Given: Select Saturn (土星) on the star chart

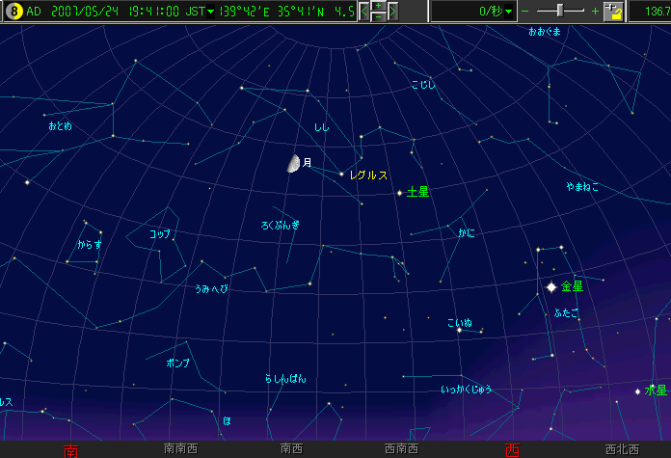Looking at the screenshot, I should pyautogui.click(x=399, y=193).
